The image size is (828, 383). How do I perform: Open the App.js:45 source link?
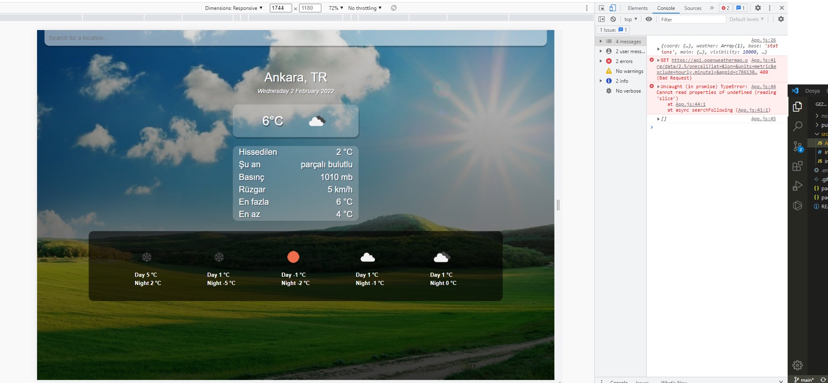pos(763,119)
